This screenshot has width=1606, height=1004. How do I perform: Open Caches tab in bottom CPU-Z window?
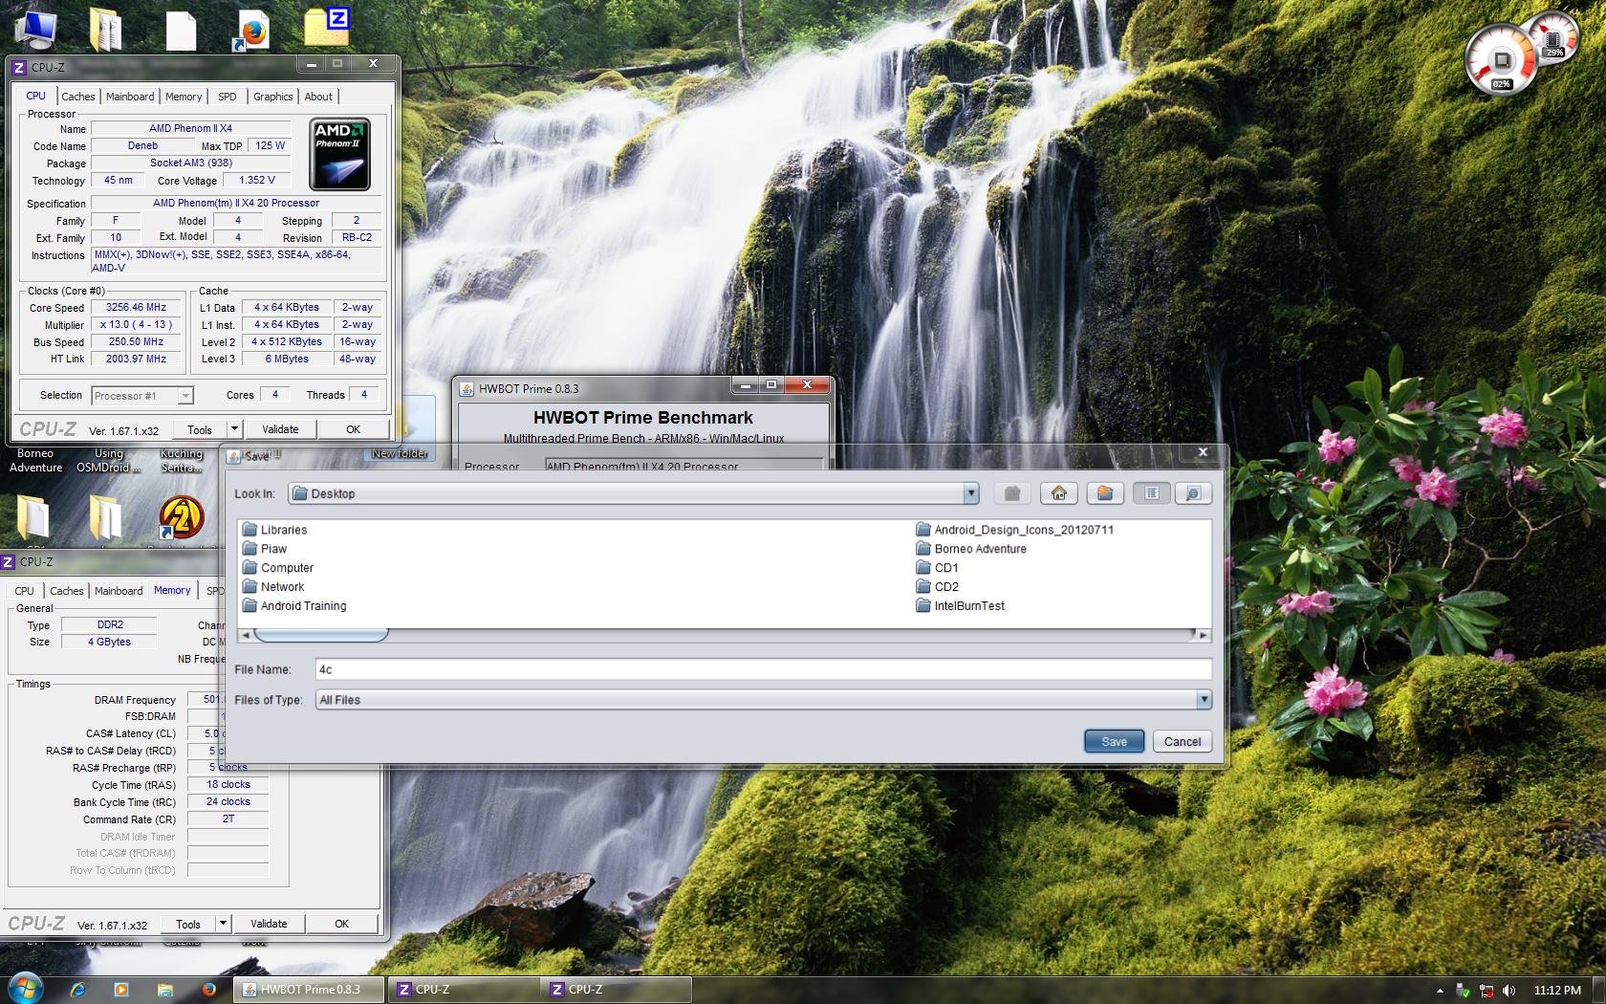(x=66, y=591)
